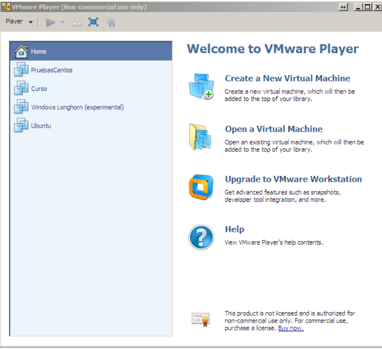Click the double-arrow button in title bar
382x349 pixels.
[x=343, y=7]
